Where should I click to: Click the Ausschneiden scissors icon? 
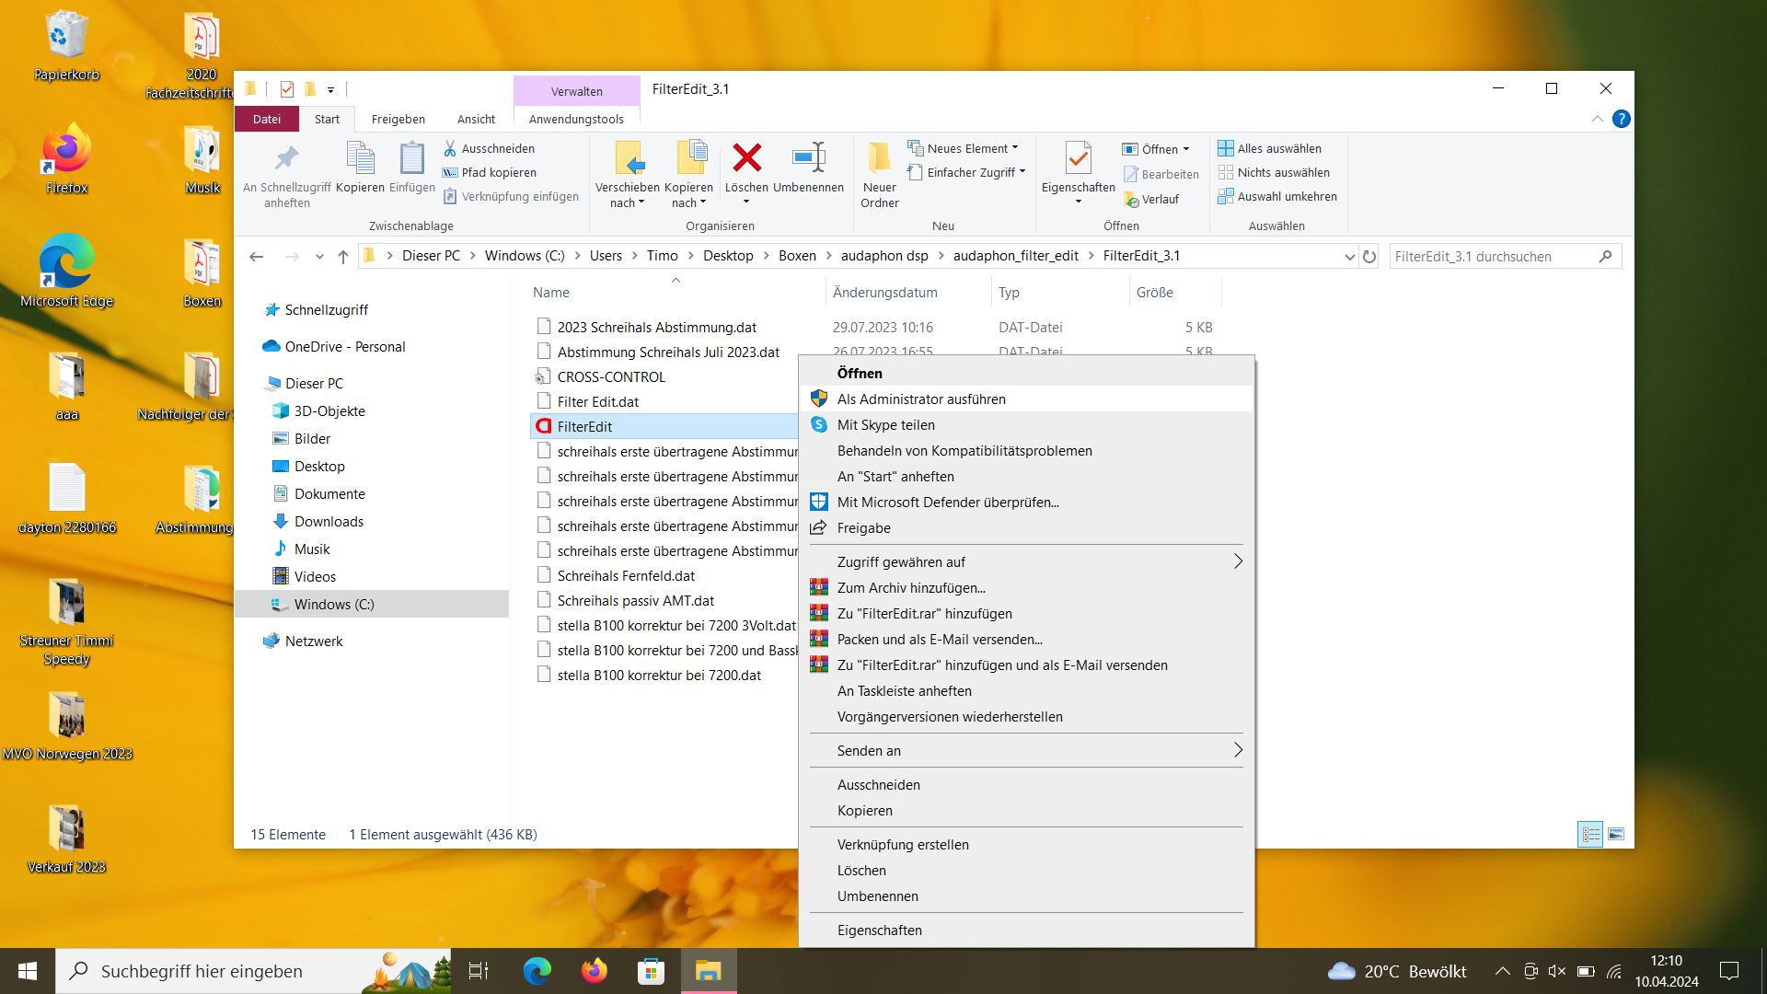coord(450,148)
